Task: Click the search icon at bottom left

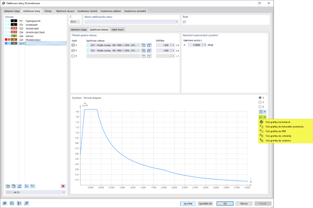Action: point(5,203)
